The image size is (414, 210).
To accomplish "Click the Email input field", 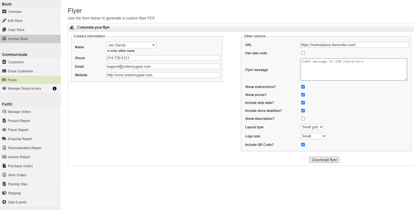I will 163,66.
